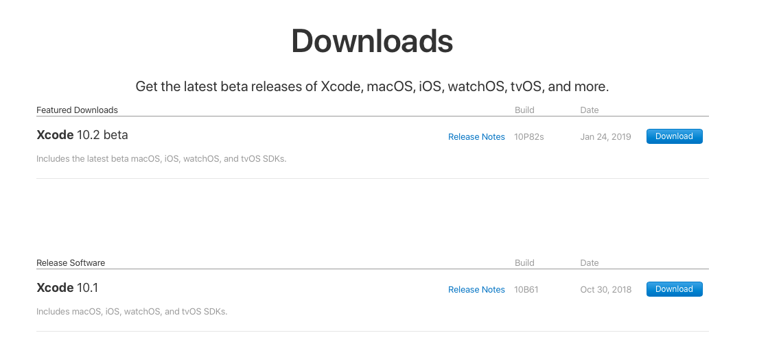Click 'Includes the latest beta macOS' description
Image resolution: width=768 pixels, height=357 pixels.
(x=162, y=159)
